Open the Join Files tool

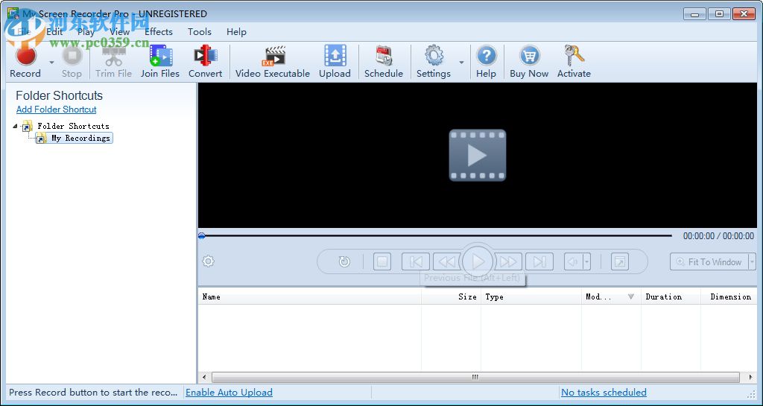coord(160,62)
